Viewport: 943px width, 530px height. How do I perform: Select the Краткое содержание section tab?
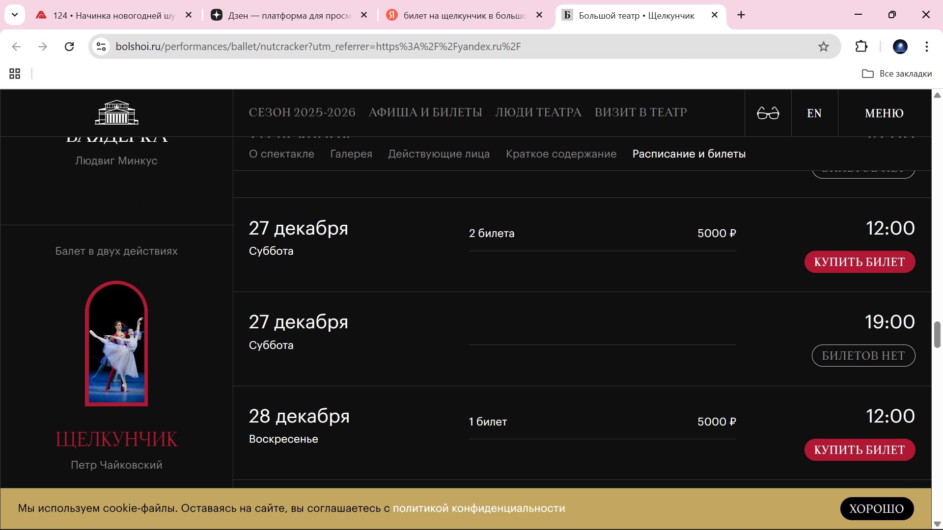[x=561, y=154]
